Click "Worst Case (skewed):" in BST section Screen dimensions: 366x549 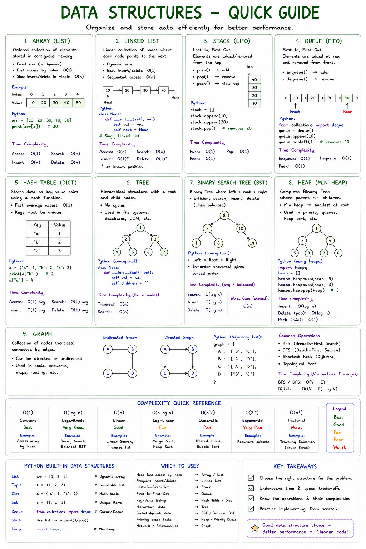click(250, 298)
